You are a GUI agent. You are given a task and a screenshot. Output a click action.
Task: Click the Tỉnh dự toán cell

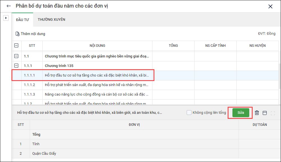(x=259, y=144)
